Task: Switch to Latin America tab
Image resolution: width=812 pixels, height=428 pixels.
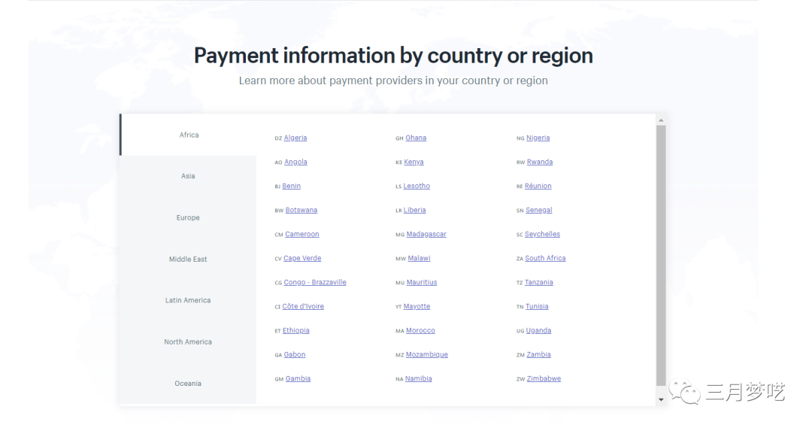Action: tap(188, 301)
